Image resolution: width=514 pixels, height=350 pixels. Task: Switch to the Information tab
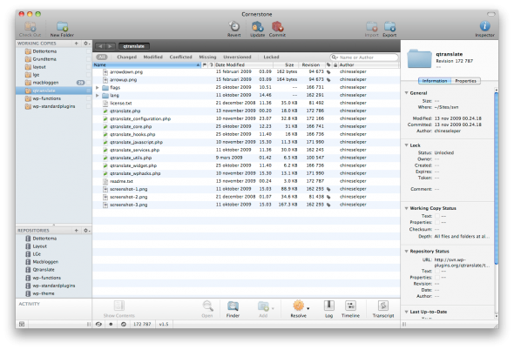[x=435, y=81]
